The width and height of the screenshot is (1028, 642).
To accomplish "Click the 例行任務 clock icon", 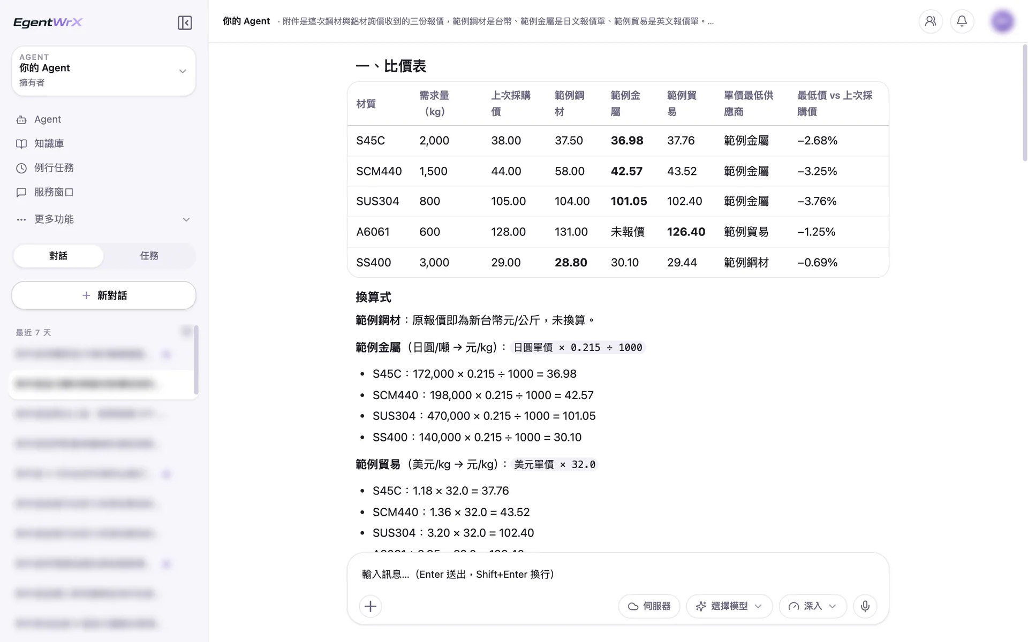I will (x=21, y=168).
